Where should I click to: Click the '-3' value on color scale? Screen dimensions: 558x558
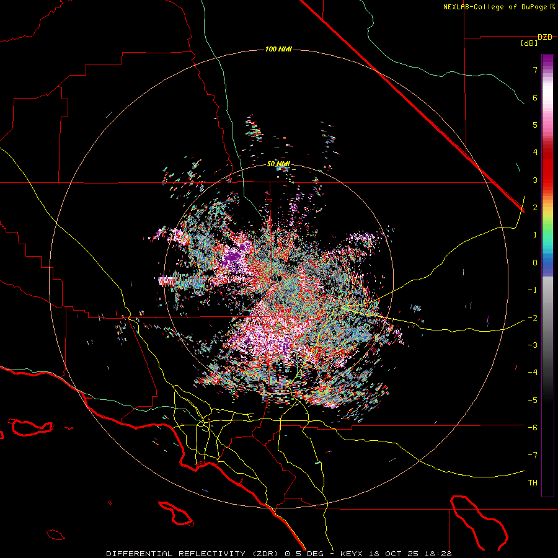tap(533, 345)
